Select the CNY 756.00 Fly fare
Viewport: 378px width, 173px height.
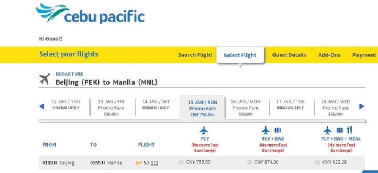click(x=181, y=163)
